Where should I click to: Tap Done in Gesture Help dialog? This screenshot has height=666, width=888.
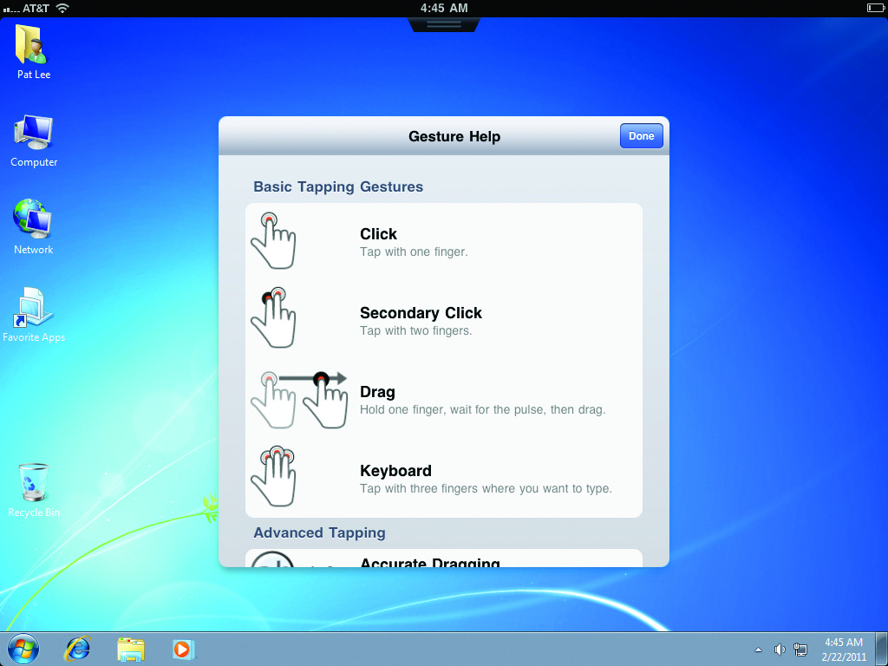tap(641, 136)
